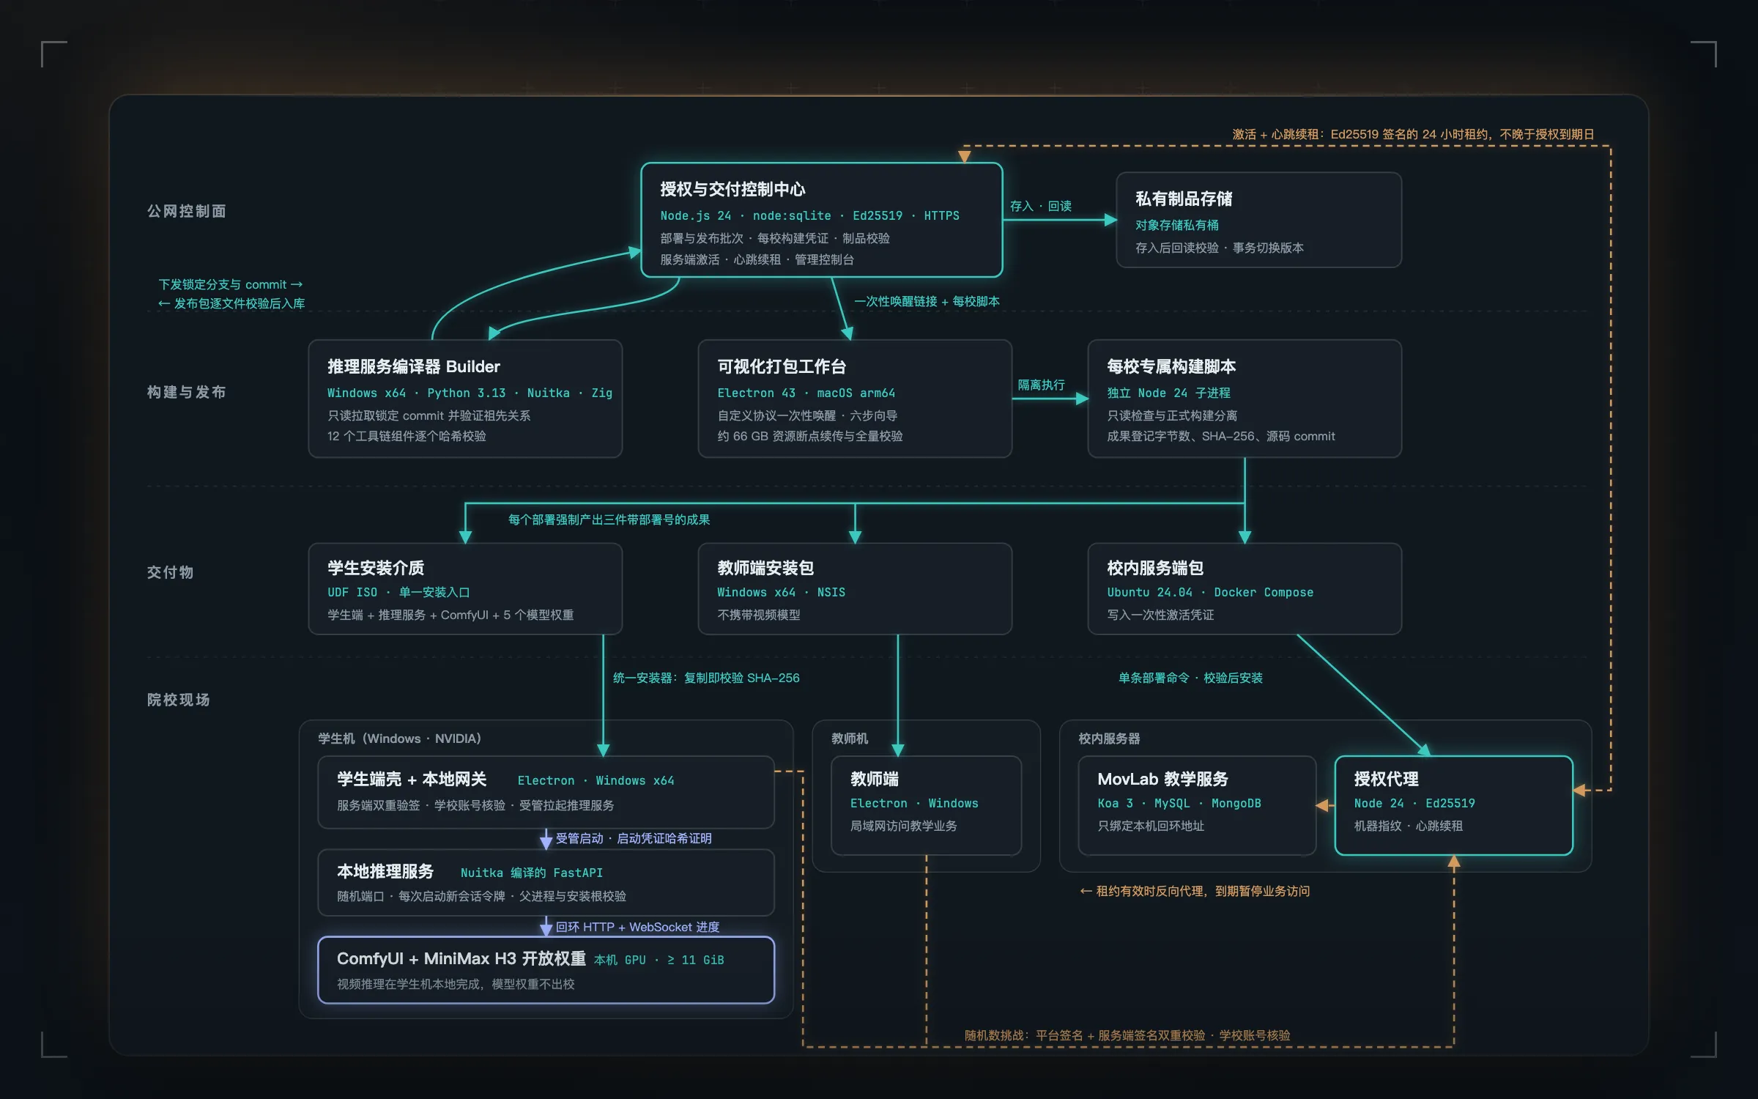Viewport: 1758px width, 1099px height.
Task: Open the 可视化打包工作台 node
Action: [855, 399]
